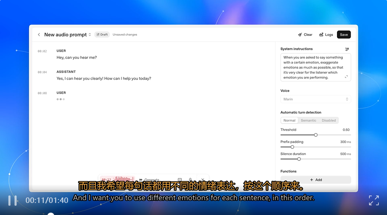Click the 00:02 timestamp

pyautogui.click(x=42, y=51)
